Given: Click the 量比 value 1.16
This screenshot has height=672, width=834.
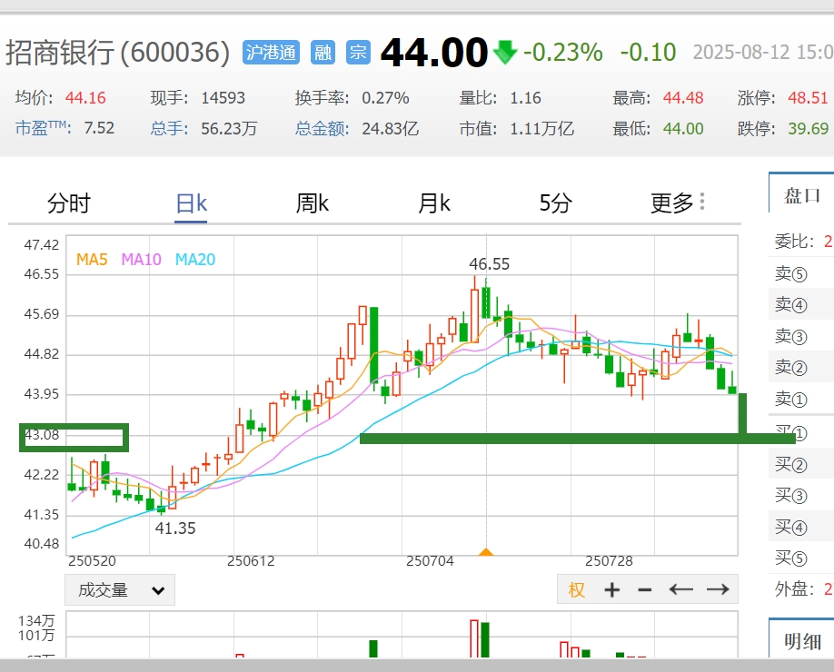Looking at the screenshot, I should [525, 98].
